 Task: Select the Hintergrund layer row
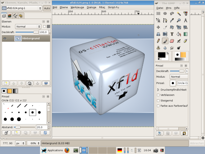click(x=26, y=38)
